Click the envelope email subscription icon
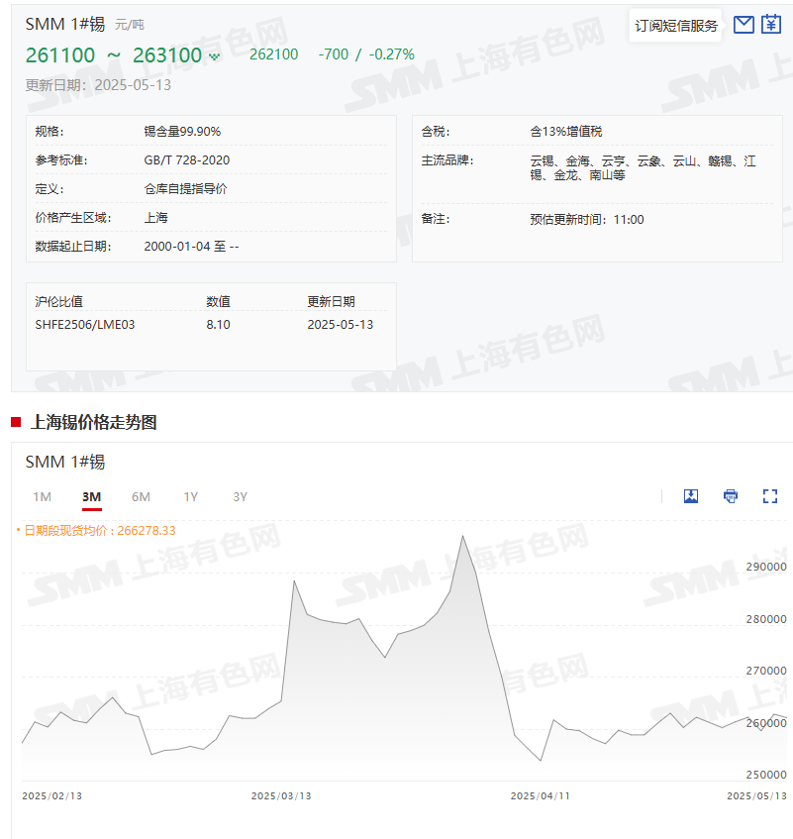 pyautogui.click(x=743, y=25)
